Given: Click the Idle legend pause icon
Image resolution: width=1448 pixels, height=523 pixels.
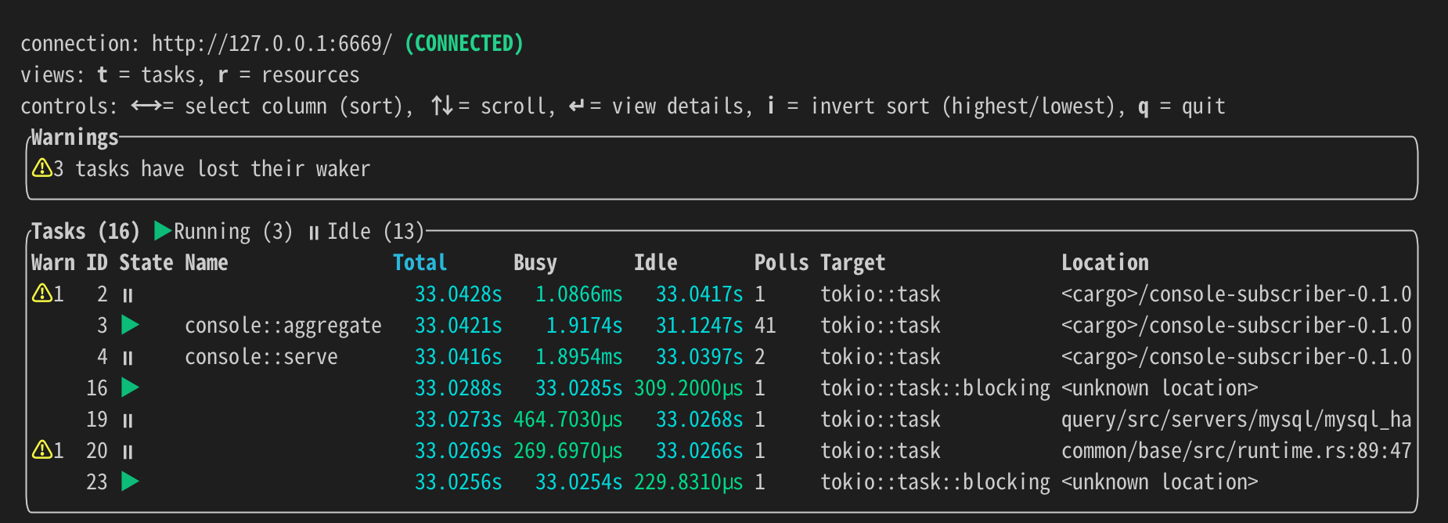Looking at the screenshot, I should pos(314,233).
